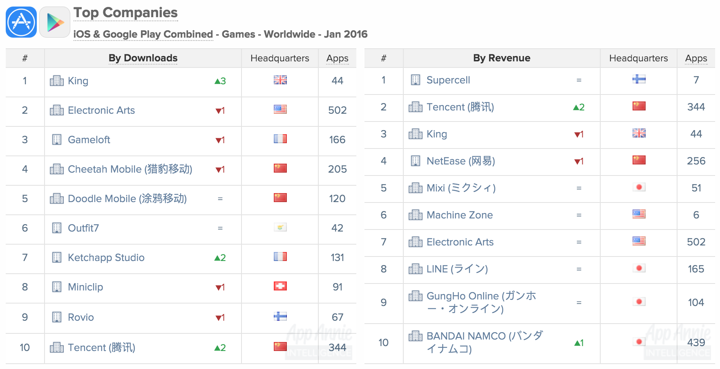Click the up-3 rank change beside King
This screenshot has height=369, width=720.
220,81
